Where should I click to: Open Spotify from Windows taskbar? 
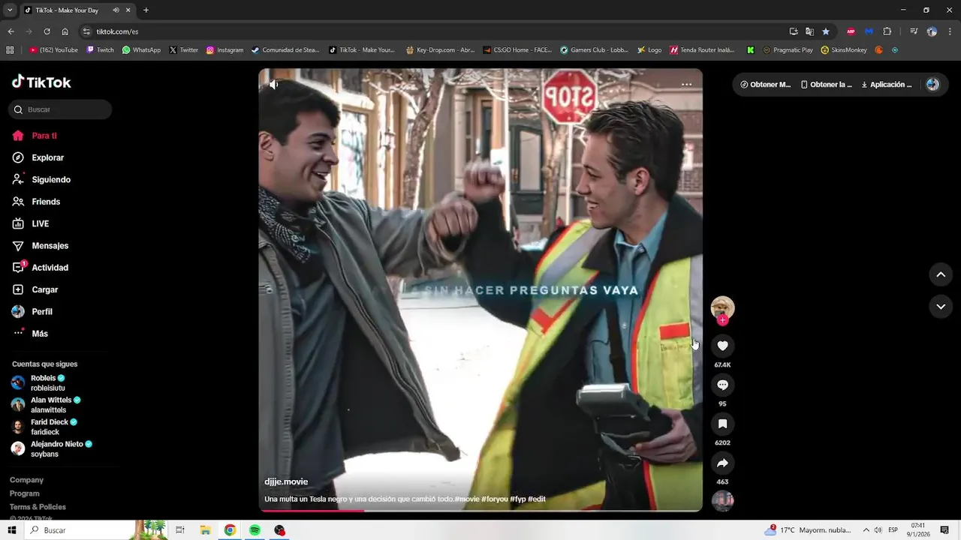(x=255, y=530)
